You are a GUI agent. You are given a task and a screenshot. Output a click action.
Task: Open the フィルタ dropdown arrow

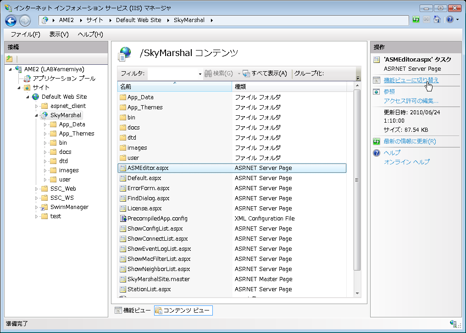point(200,74)
